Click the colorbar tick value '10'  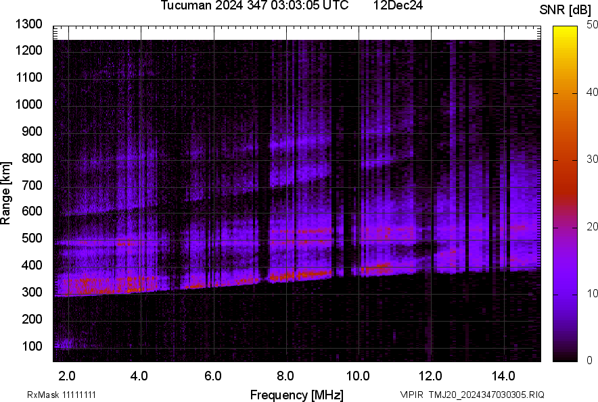click(x=592, y=293)
